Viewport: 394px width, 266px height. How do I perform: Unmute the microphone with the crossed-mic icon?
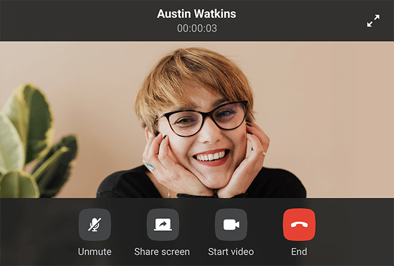pyautogui.click(x=95, y=225)
